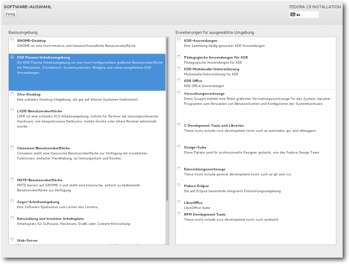
Task: Select the Web-Server radio button
Action: (12, 240)
